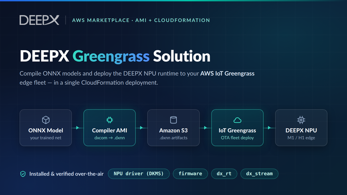
Task: Click 'OTA fleet deploy' caption
Action: [x=238, y=138]
